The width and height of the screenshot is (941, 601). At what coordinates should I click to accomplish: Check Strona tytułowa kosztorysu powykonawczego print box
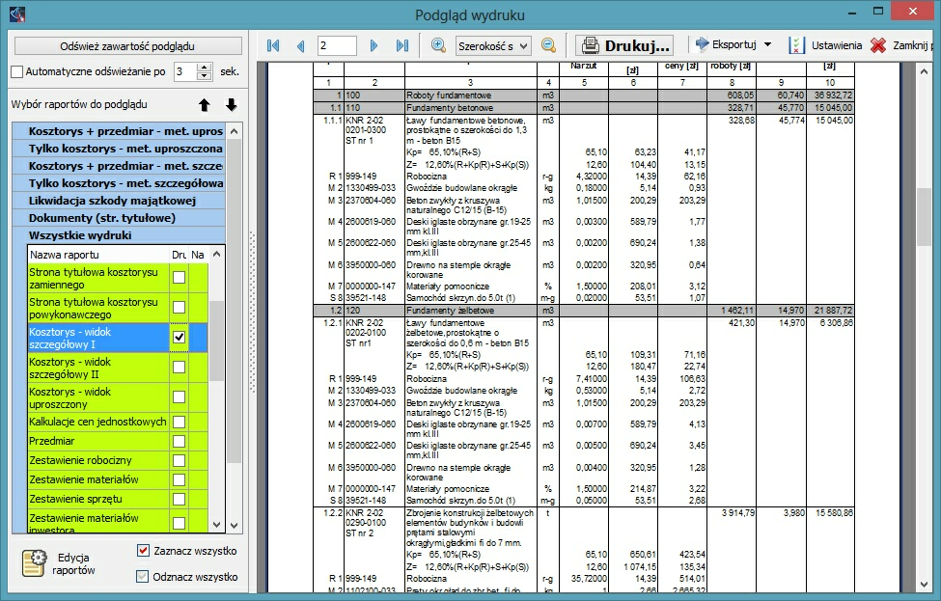click(179, 307)
